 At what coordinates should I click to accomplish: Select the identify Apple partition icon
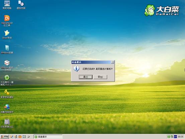point(7,124)
